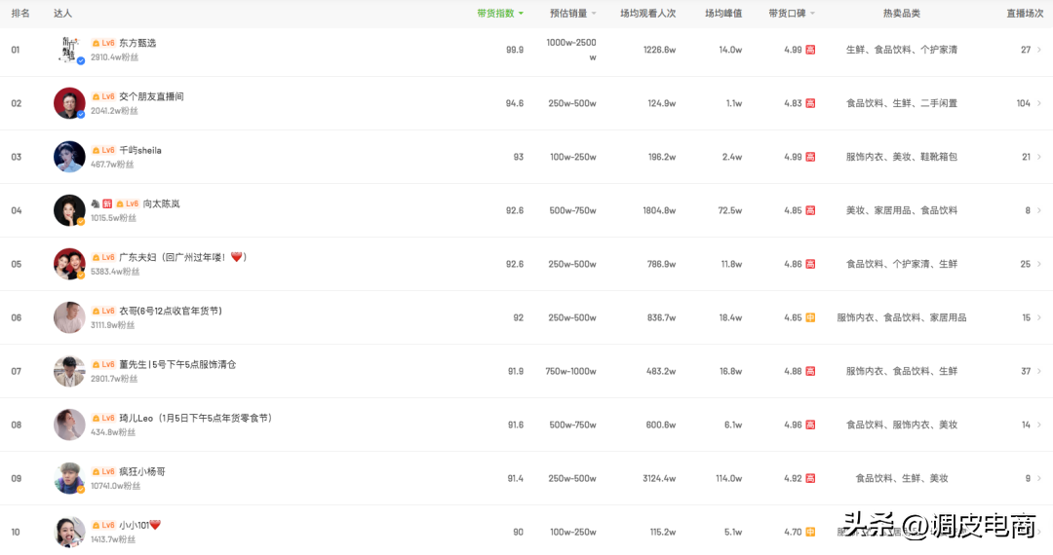Open 琦儿Leo avatar thumbnail
This screenshot has width=1053, height=555.
(69, 425)
